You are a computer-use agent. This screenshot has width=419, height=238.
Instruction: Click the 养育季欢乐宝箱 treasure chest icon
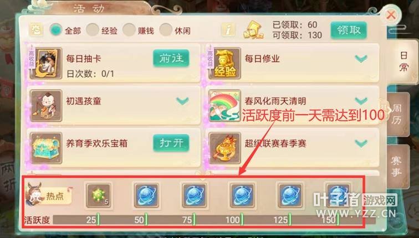46,148
